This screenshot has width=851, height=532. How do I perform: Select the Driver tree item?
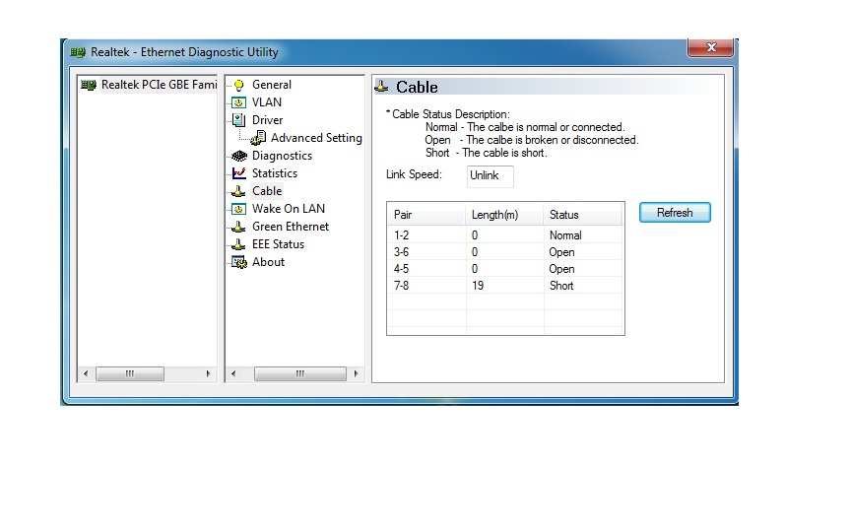click(x=267, y=120)
